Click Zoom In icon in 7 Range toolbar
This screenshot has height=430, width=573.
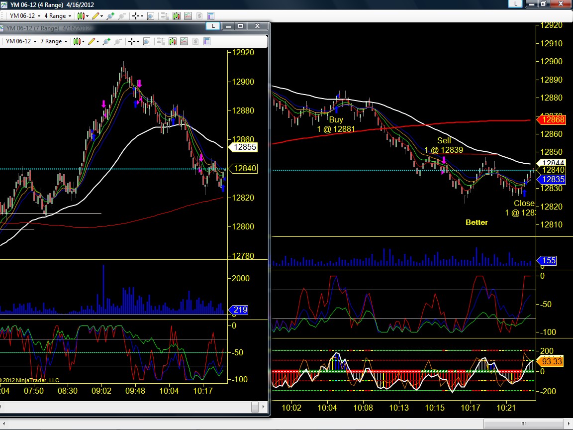(106, 41)
